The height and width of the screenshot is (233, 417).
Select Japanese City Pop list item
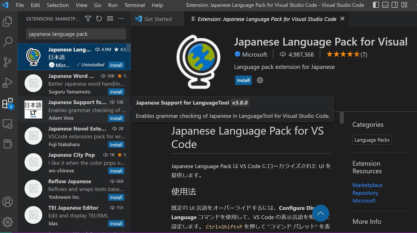pyautogui.click(x=74, y=163)
